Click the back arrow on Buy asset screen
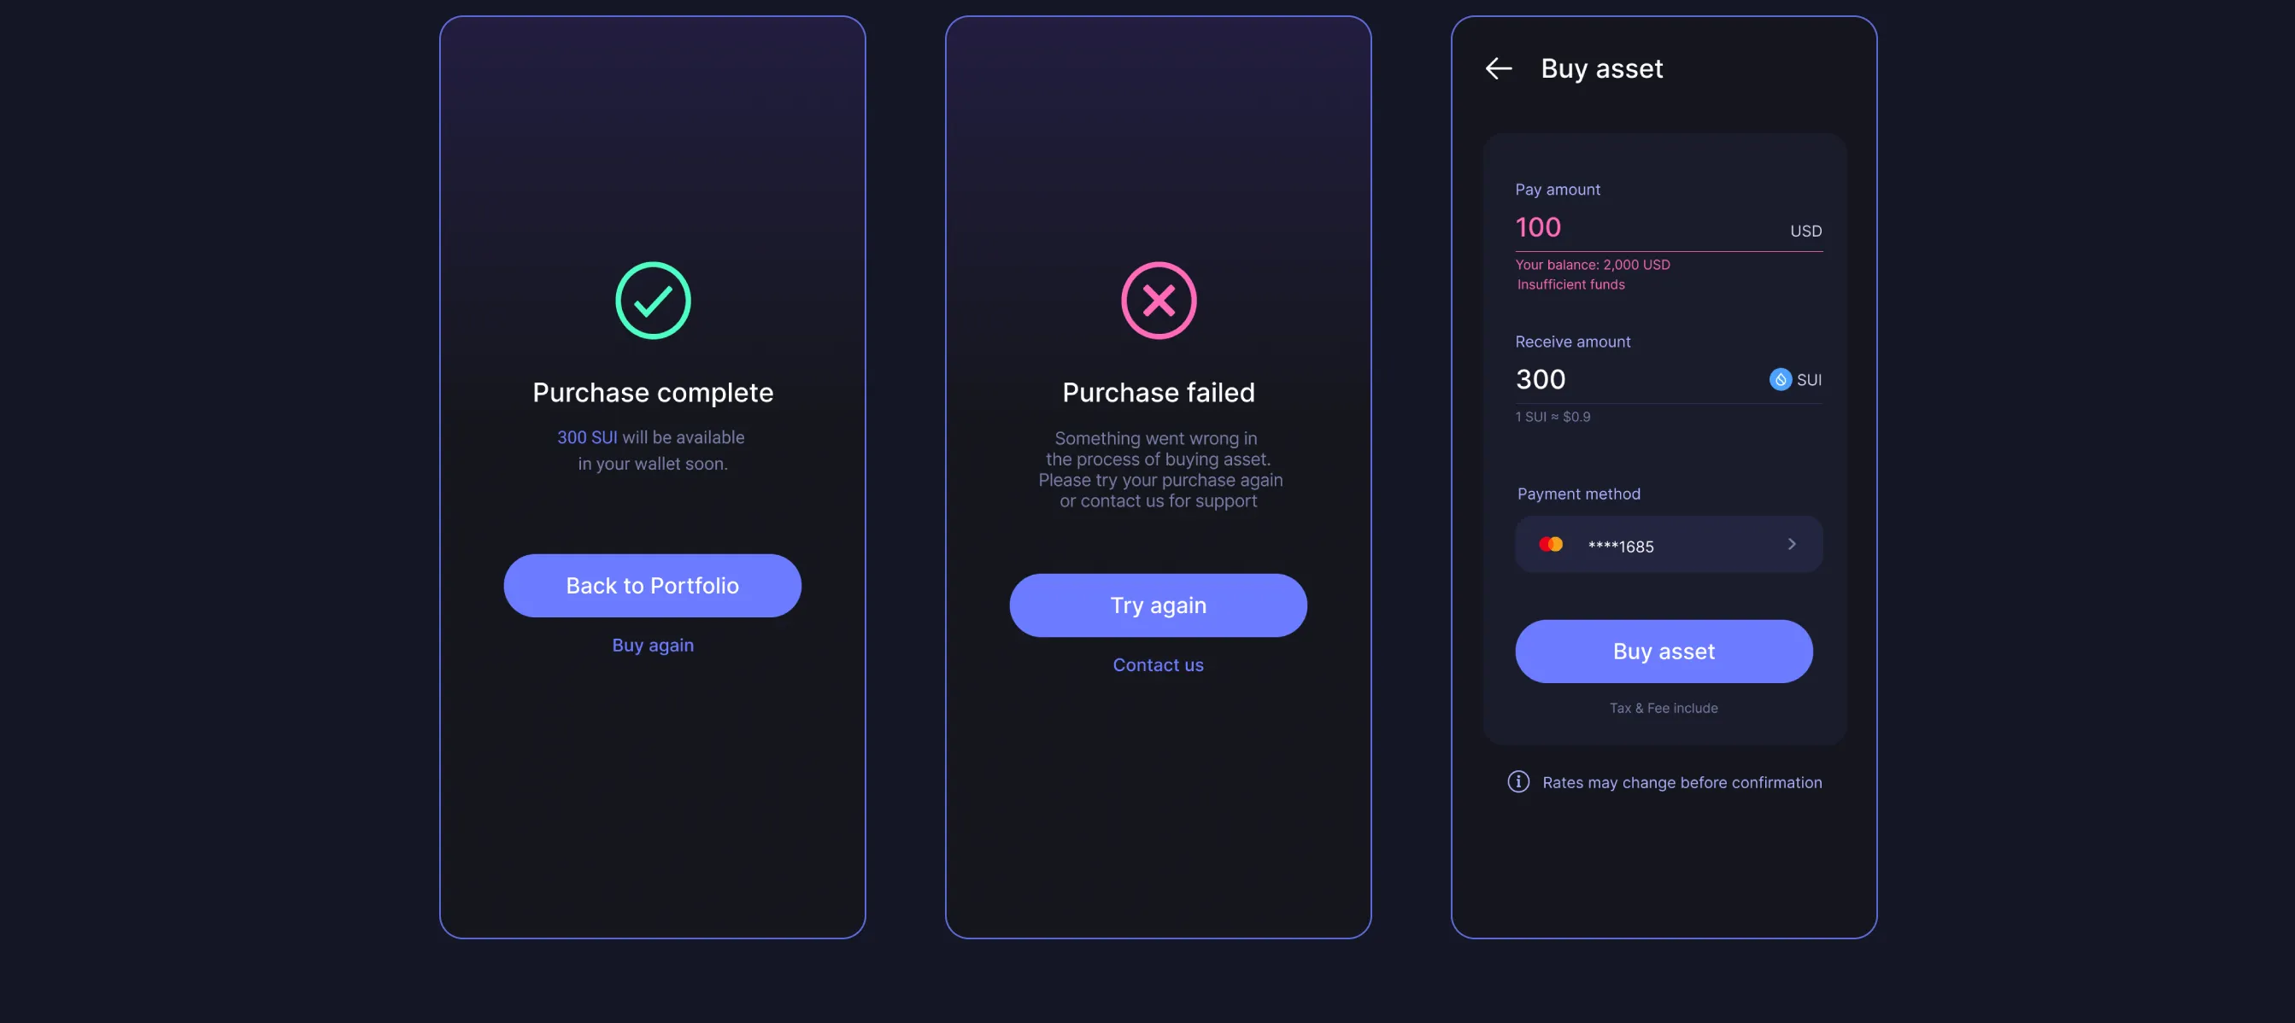Screen dimensions: 2295x1023 (x=1499, y=68)
